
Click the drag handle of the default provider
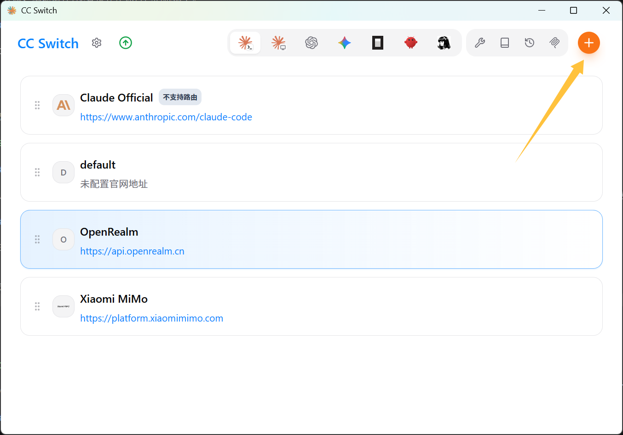click(x=37, y=172)
